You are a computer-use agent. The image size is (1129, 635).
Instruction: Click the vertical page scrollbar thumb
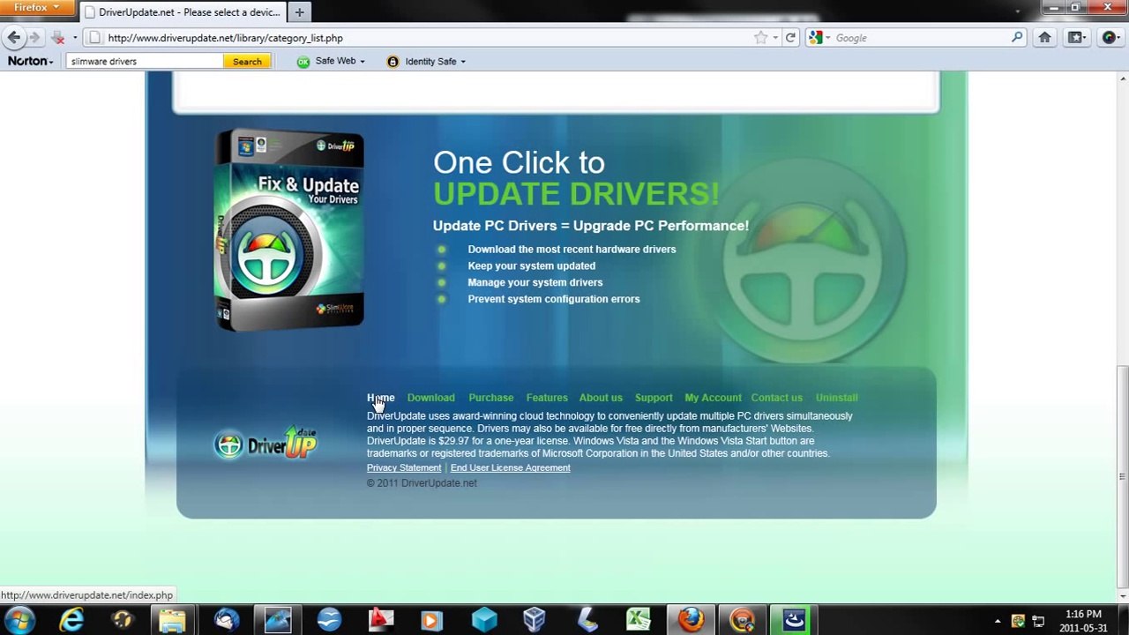click(x=1121, y=475)
